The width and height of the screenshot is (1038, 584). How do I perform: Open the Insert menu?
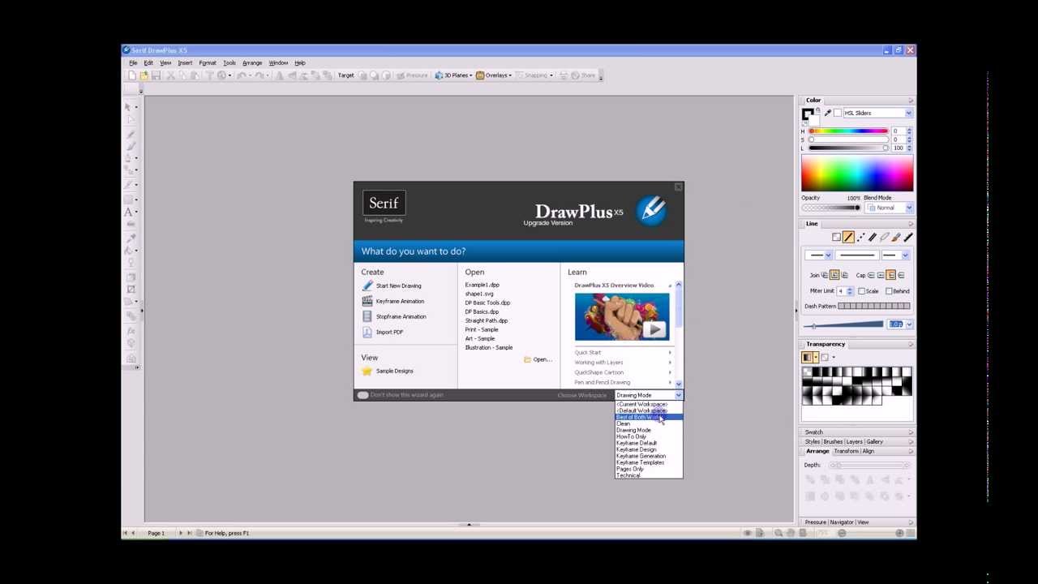coord(185,62)
